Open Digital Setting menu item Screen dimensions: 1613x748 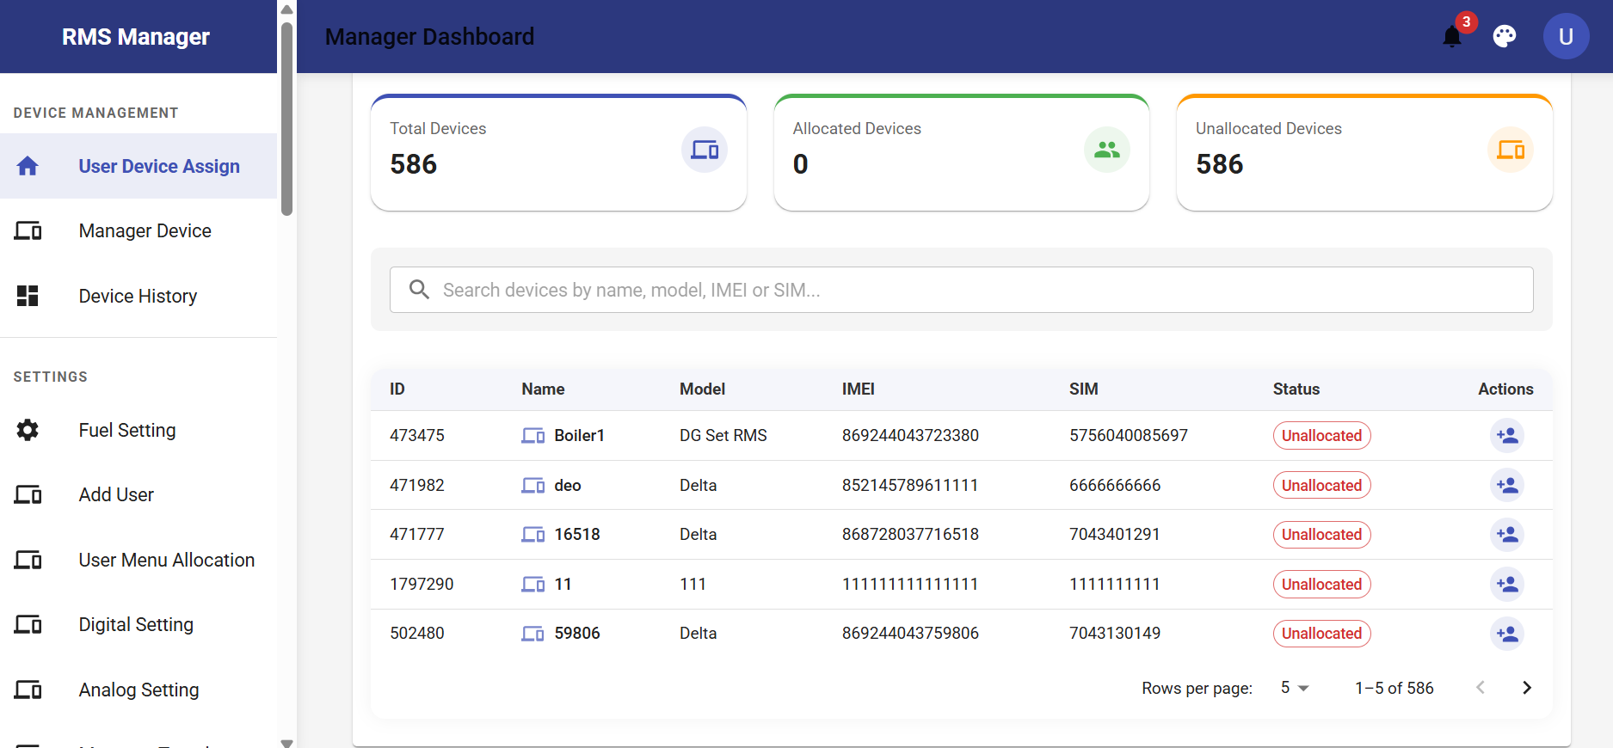(x=139, y=624)
